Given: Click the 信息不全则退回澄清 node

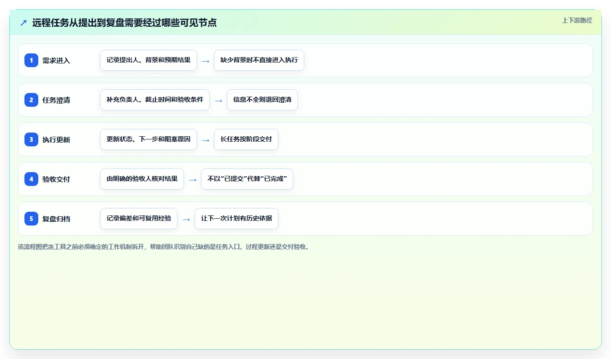Looking at the screenshot, I should pos(262,100).
